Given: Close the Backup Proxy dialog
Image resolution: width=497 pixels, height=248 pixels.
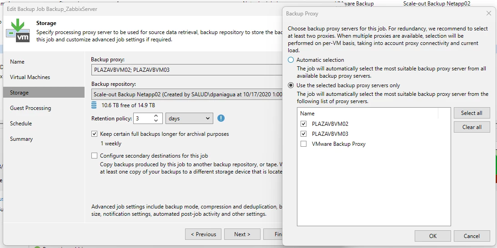Looking at the screenshot, I should point(488,13).
